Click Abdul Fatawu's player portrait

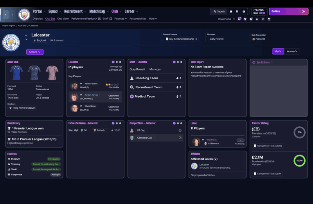pos(74,86)
